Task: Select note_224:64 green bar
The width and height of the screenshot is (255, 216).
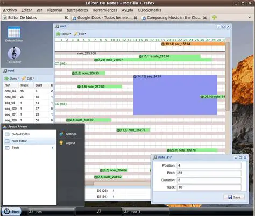Action: pos(114,170)
